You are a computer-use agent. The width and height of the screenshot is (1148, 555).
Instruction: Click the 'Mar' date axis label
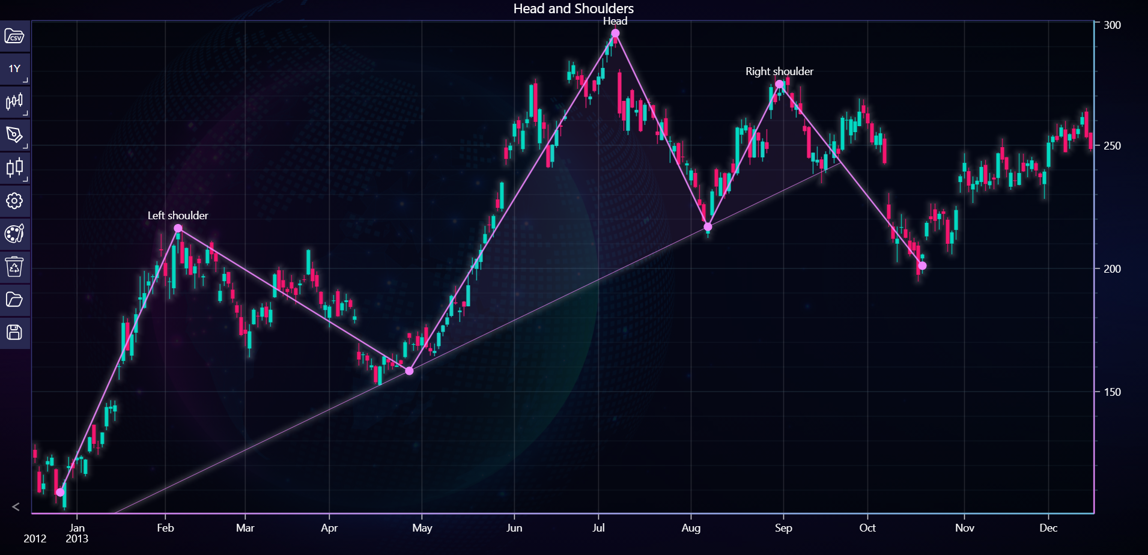tap(245, 528)
